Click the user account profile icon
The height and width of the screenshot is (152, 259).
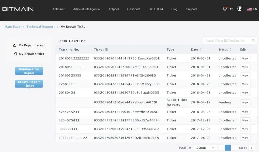tap(240, 9)
